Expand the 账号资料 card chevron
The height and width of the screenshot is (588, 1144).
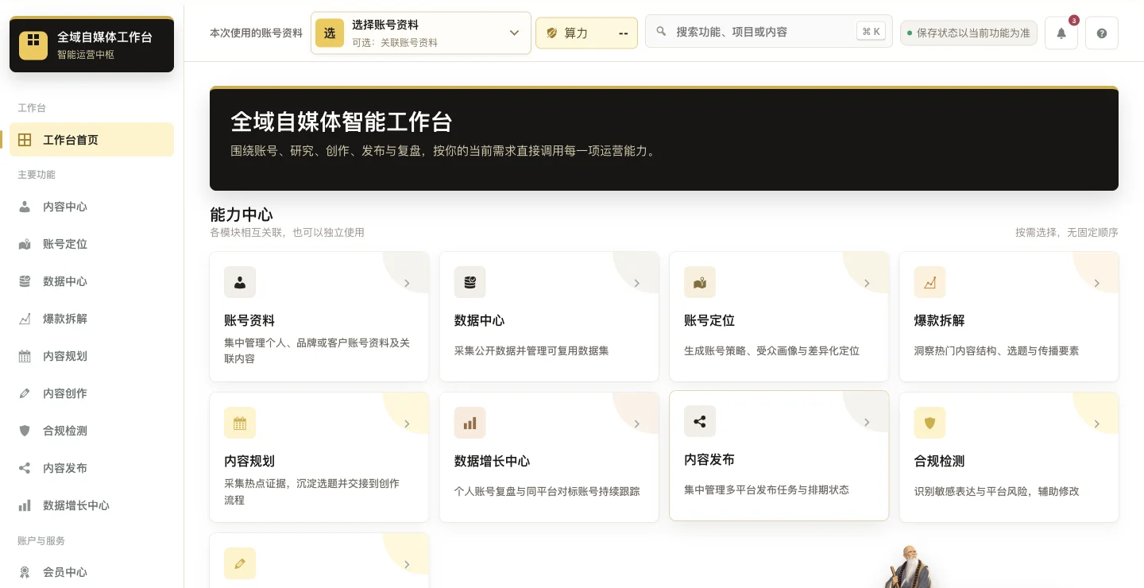click(407, 284)
